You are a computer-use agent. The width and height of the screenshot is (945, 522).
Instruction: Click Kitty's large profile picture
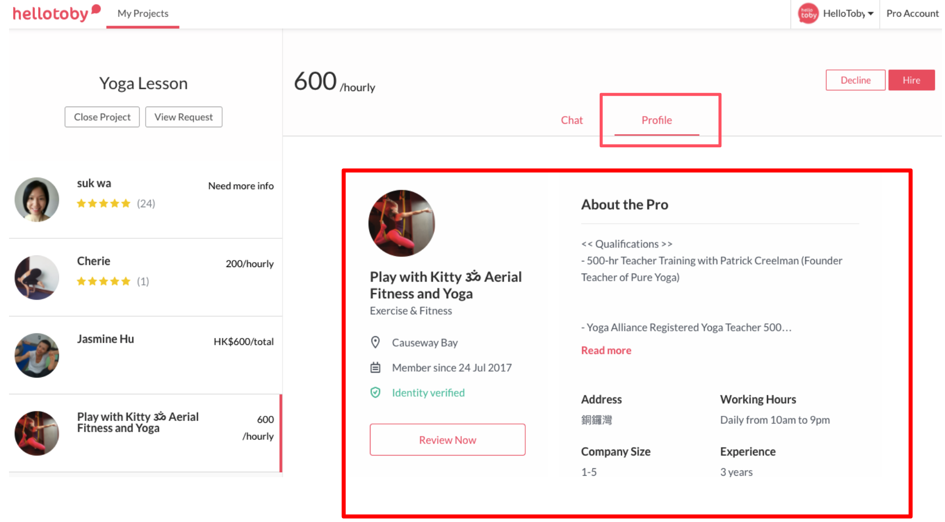(x=402, y=223)
